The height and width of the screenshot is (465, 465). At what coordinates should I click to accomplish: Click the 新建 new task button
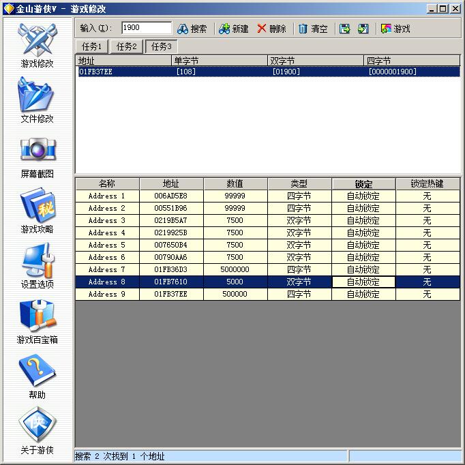[x=233, y=29]
